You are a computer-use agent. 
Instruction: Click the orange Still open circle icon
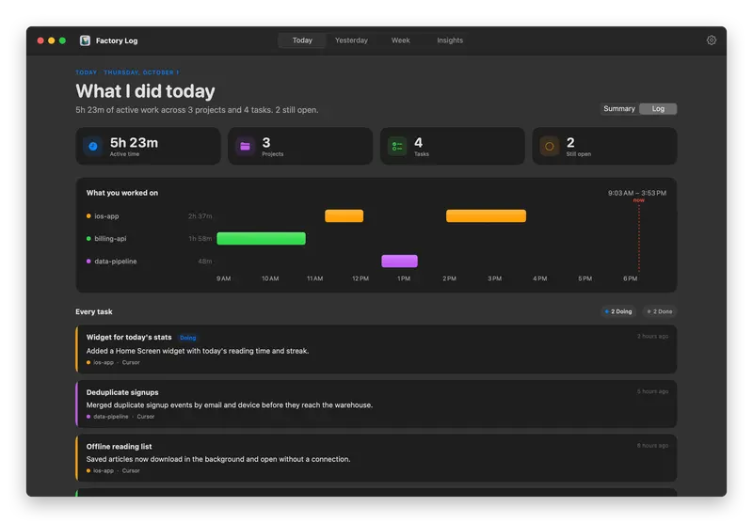pos(550,147)
